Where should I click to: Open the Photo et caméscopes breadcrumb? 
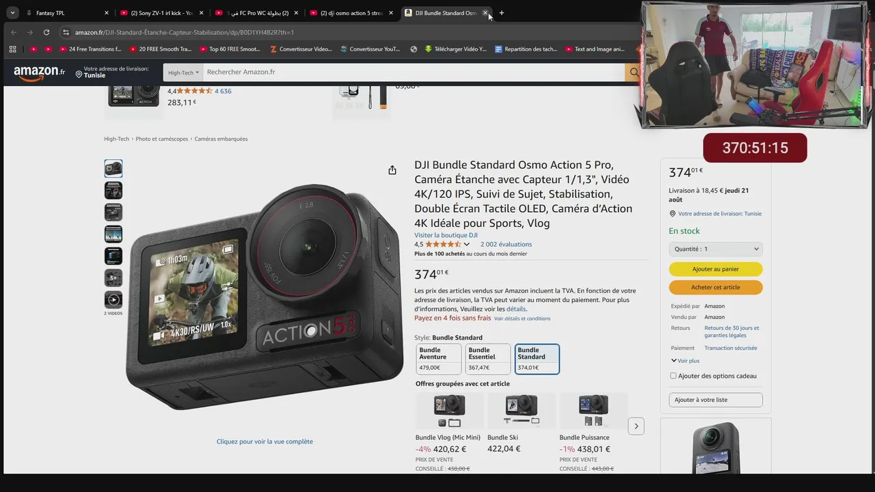pyautogui.click(x=162, y=139)
